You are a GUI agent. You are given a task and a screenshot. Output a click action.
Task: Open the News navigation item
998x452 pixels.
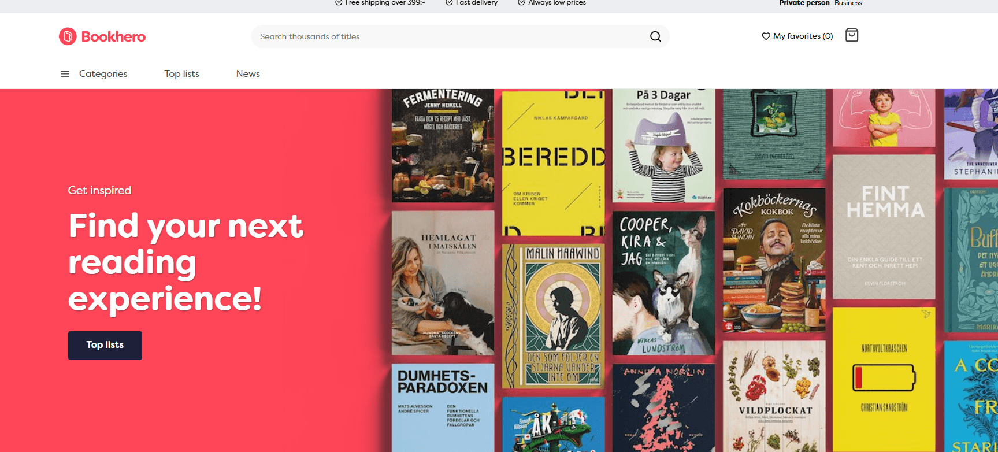pos(248,74)
